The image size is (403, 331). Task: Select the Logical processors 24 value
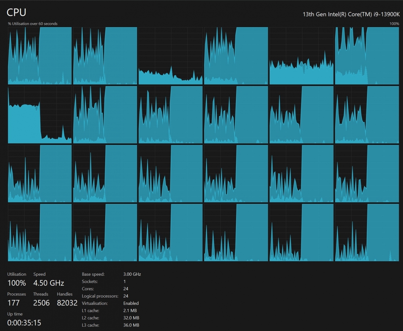point(126,296)
